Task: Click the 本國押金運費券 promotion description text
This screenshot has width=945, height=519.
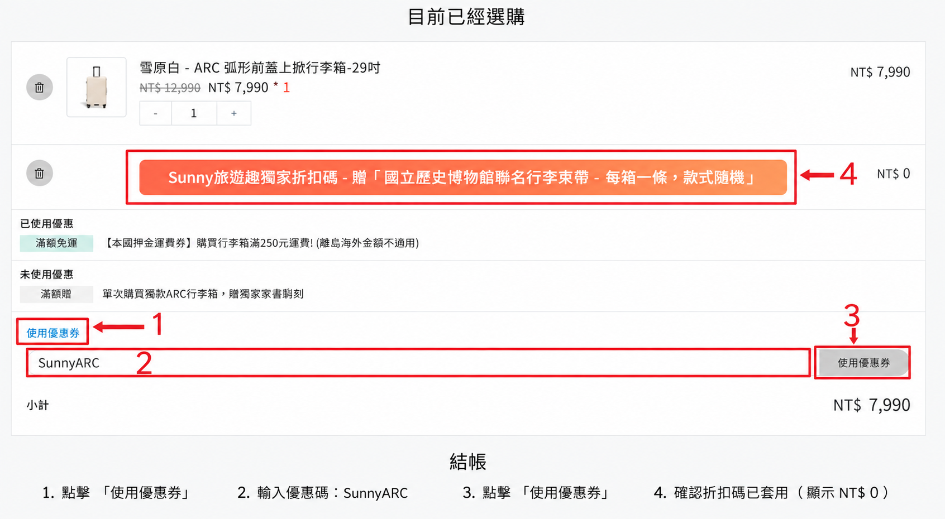Action: tap(261, 243)
